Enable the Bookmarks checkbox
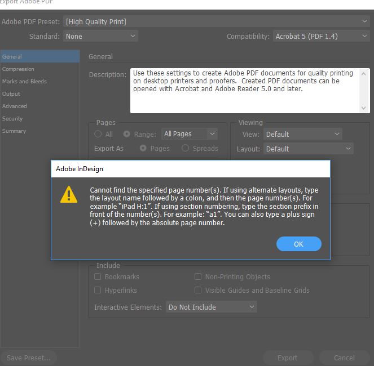 click(98, 276)
